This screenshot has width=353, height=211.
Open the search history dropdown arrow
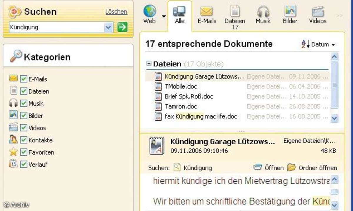coord(109,28)
